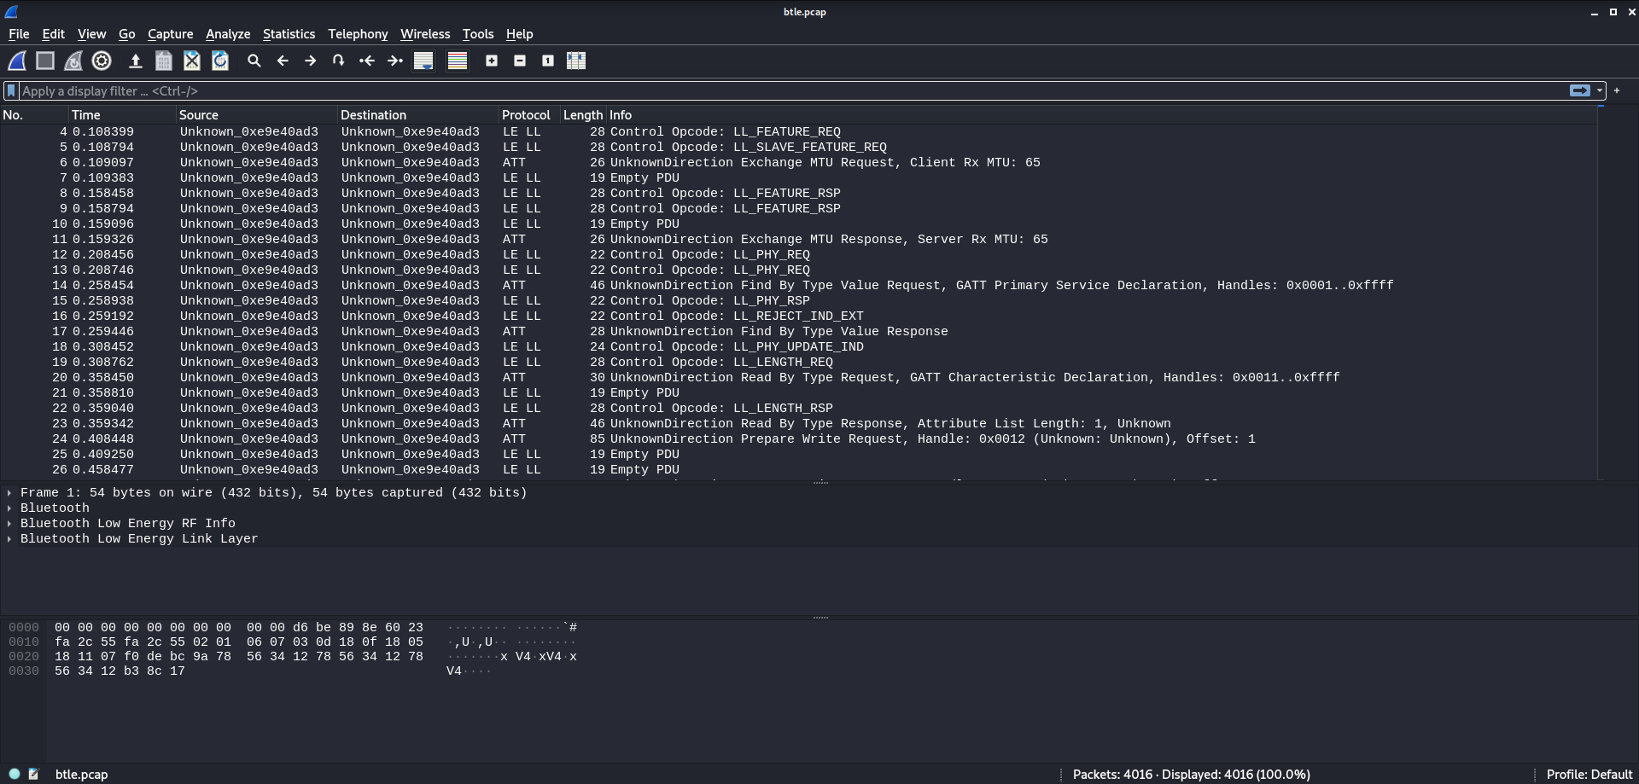Click Profile: Default in status bar
Viewport: 1639px width, 784px height.
1589,775
